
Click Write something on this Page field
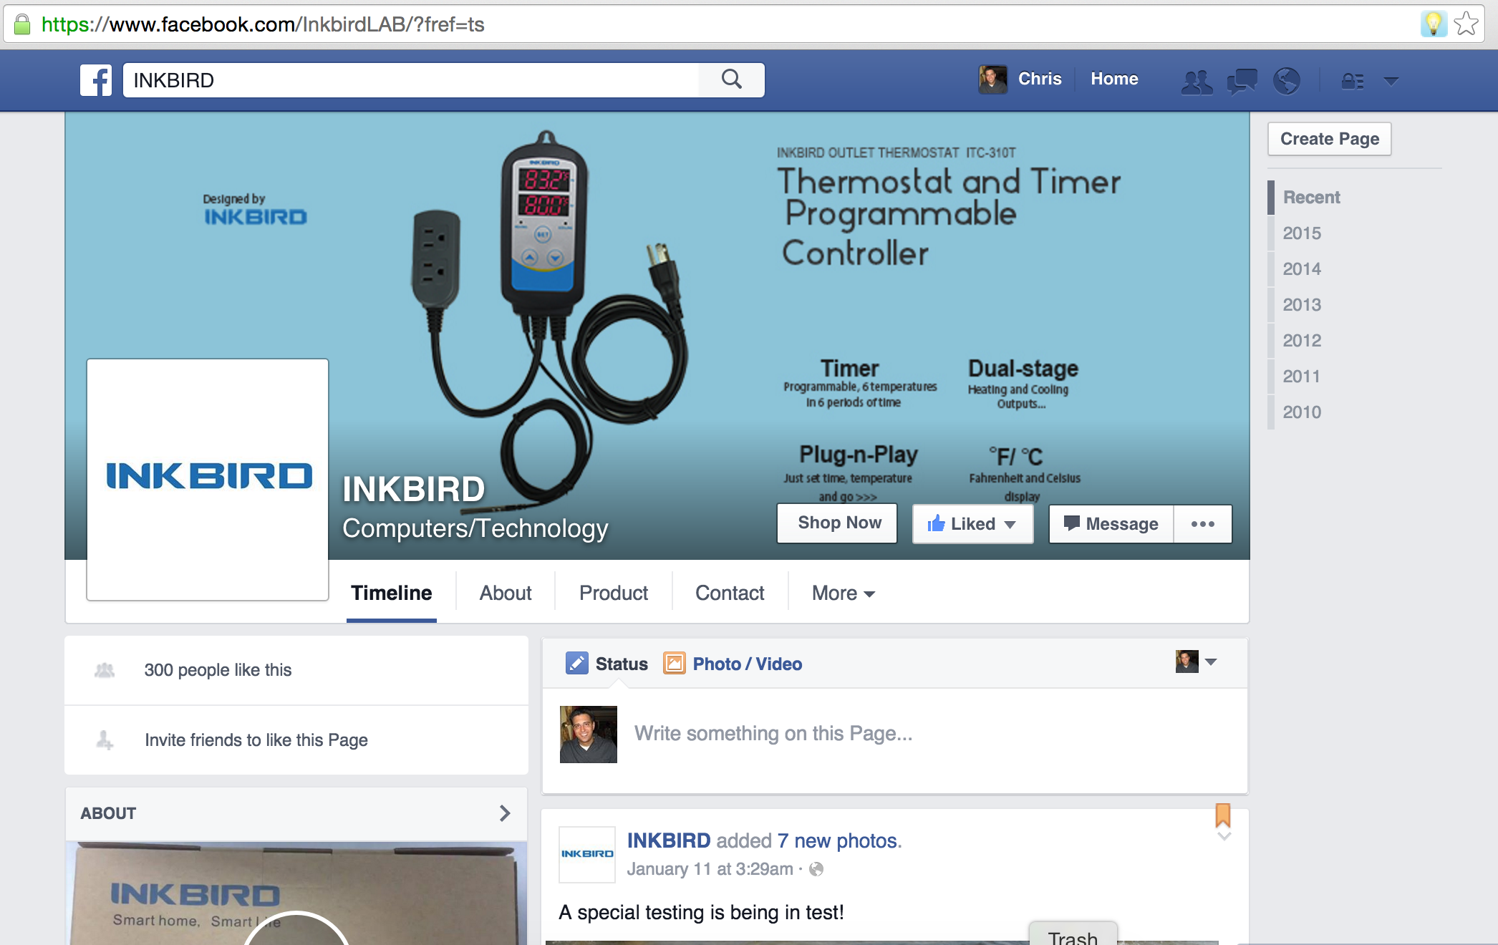pyautogui.click(x=773, y=734)
